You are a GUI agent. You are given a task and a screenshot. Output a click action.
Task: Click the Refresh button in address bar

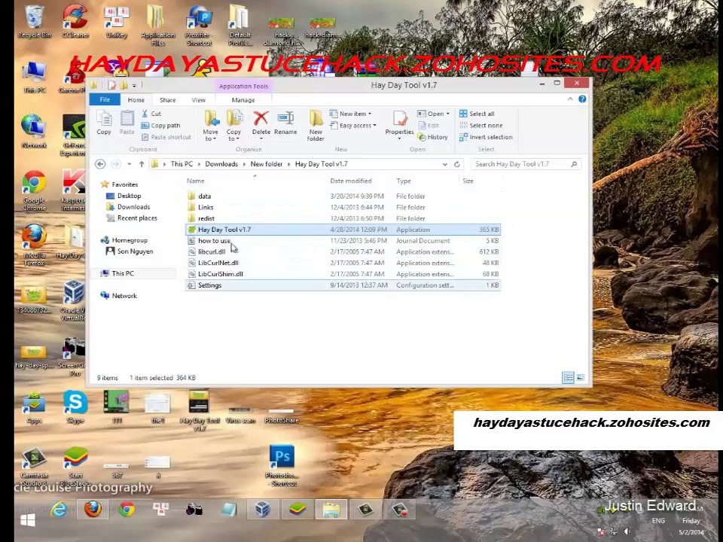457,164
